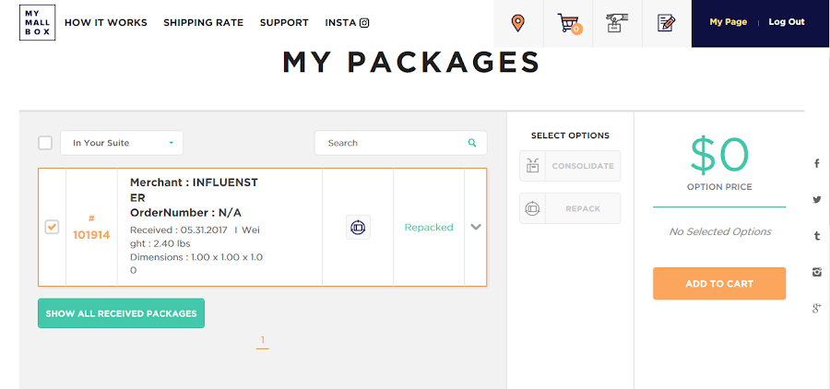Screen dimensions: 830x389
Task: Expand package 101914 details chevron
Action: pyautogui.click(x=476, y=227)
